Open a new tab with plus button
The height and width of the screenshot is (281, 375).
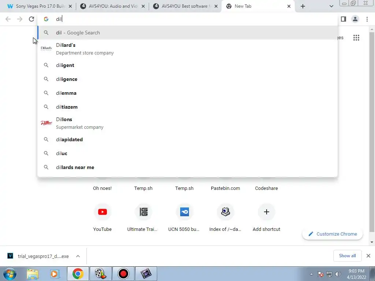pyautogui.click(x=303, y=7)
